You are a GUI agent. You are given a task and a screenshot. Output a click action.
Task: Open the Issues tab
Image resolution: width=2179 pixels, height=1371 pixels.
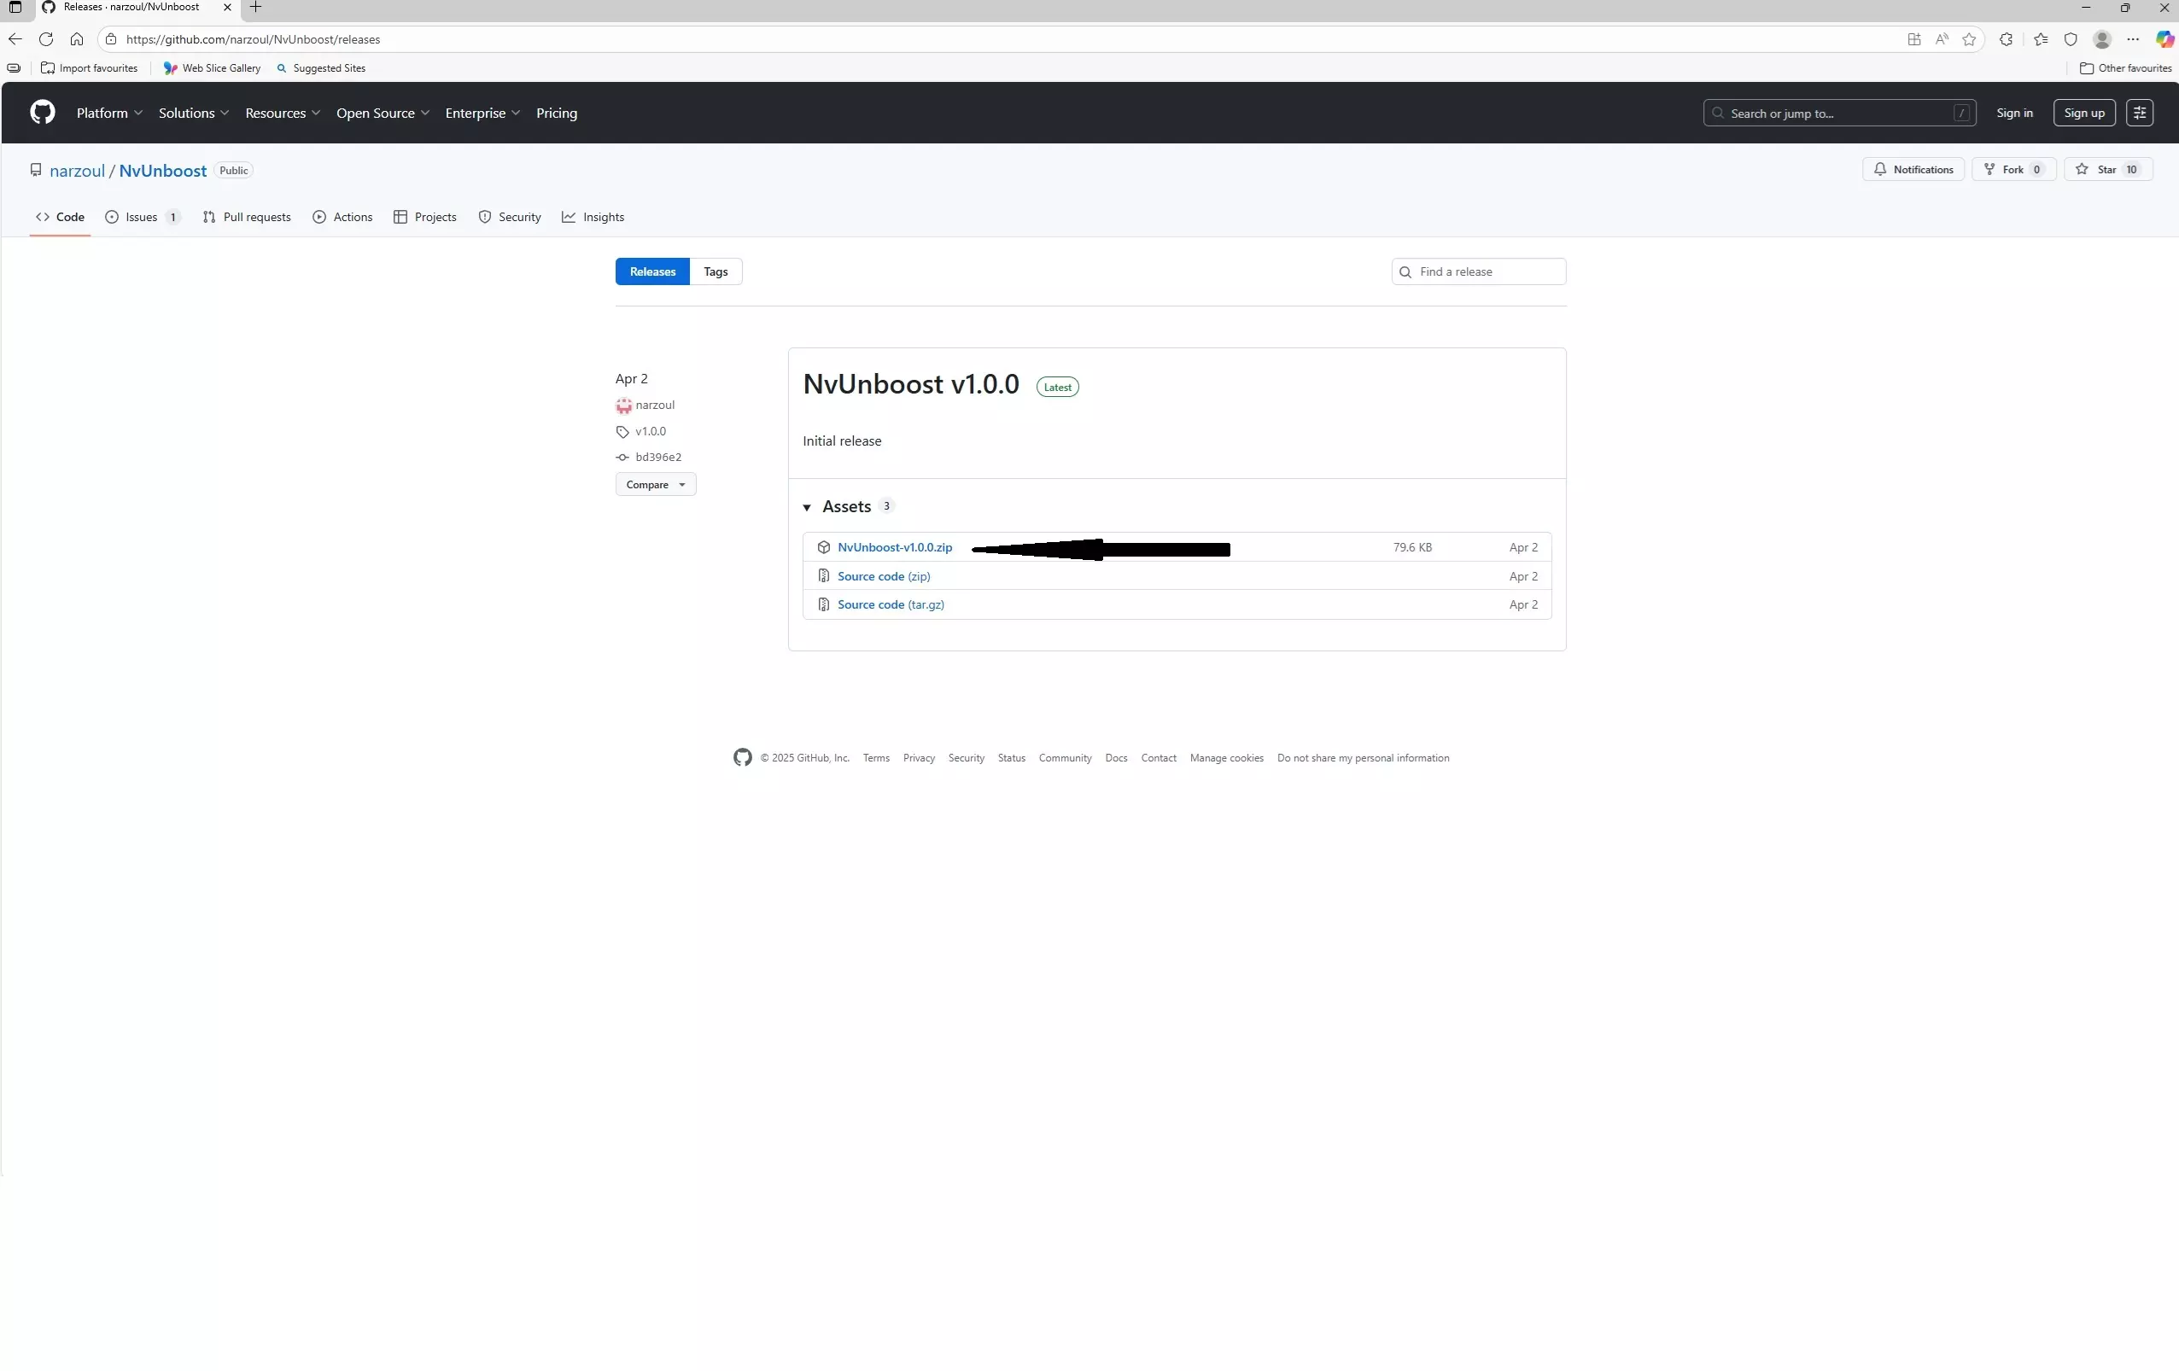[142, 217]
